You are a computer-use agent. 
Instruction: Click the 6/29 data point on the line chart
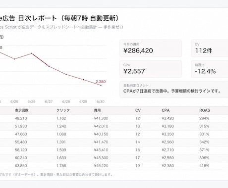click(83, 80)
